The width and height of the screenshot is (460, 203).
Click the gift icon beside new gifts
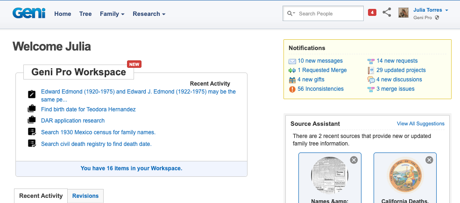[x=292, y=80]
